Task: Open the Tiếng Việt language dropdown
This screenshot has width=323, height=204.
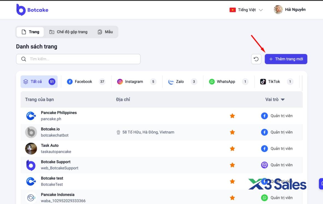Action: [x=246, y=10]
